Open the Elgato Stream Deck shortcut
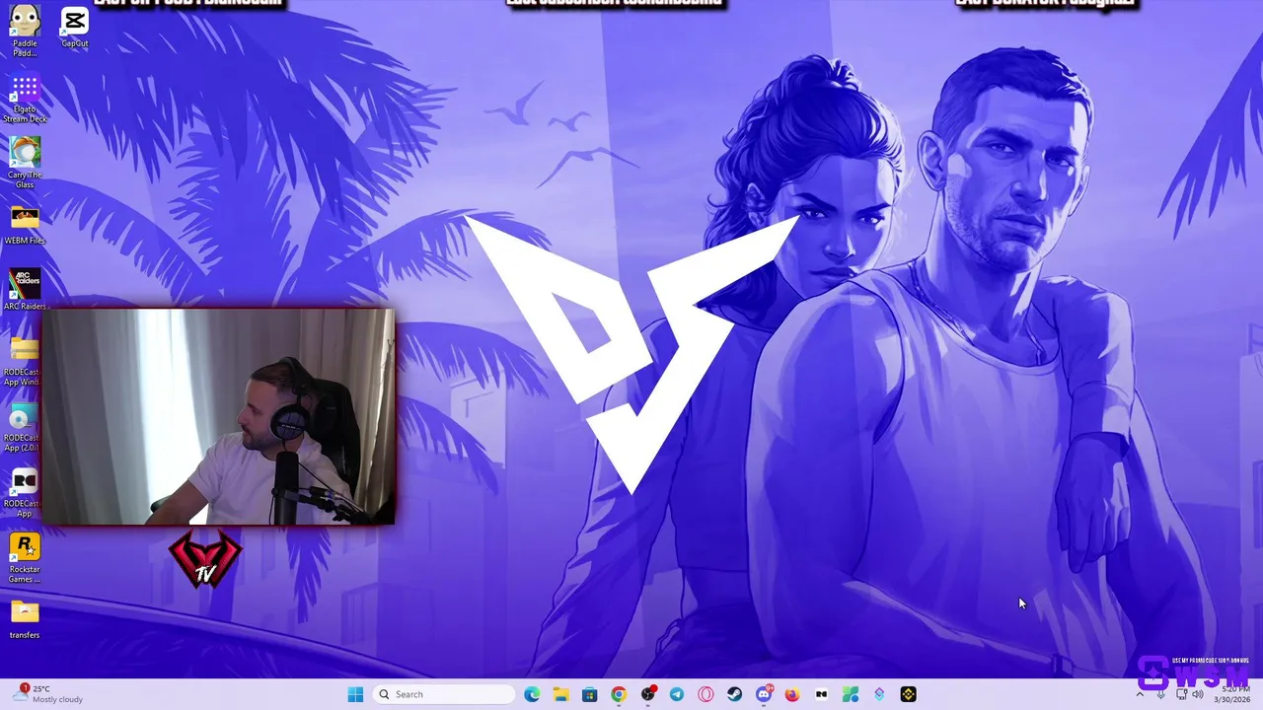Viewport: 1263px width, 710px height. click(x=25, y=99)
